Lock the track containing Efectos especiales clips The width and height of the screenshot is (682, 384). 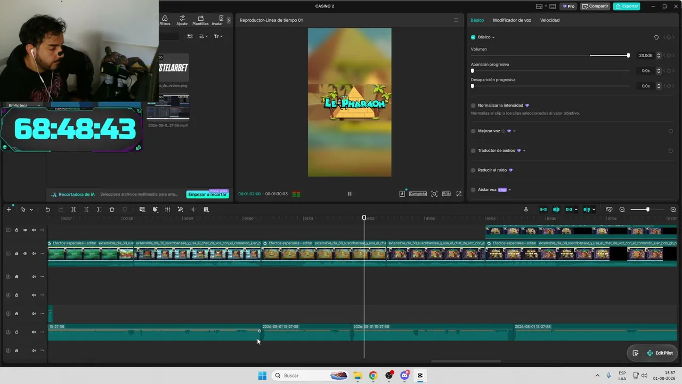[x=17, y=253]
